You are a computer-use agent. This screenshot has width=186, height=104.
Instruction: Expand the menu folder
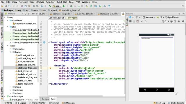tap(10, 87)
